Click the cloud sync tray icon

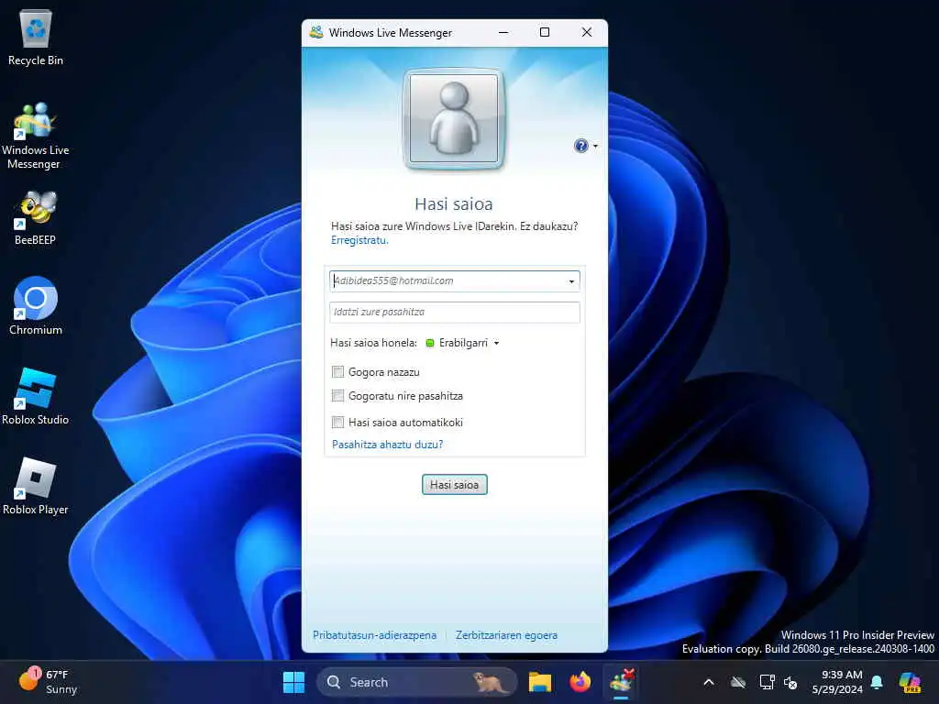[738, 682]
